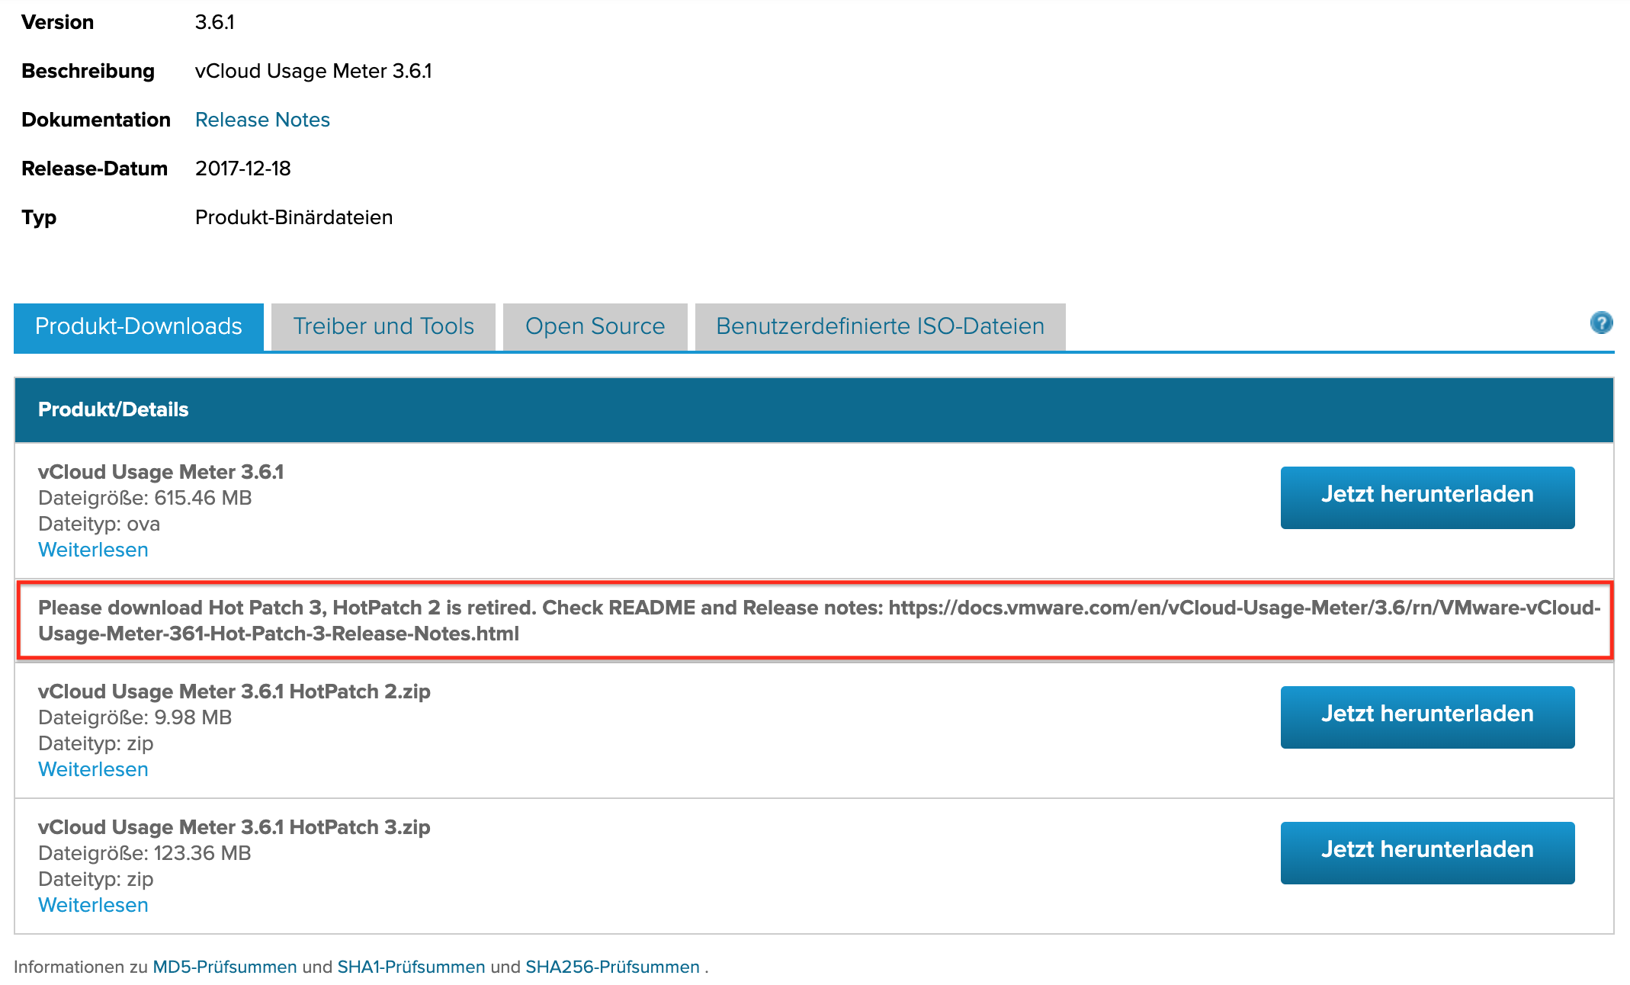
Task: Click the description 'vCloud Usage Meter 3.6.1'
Action: [313, 71]
